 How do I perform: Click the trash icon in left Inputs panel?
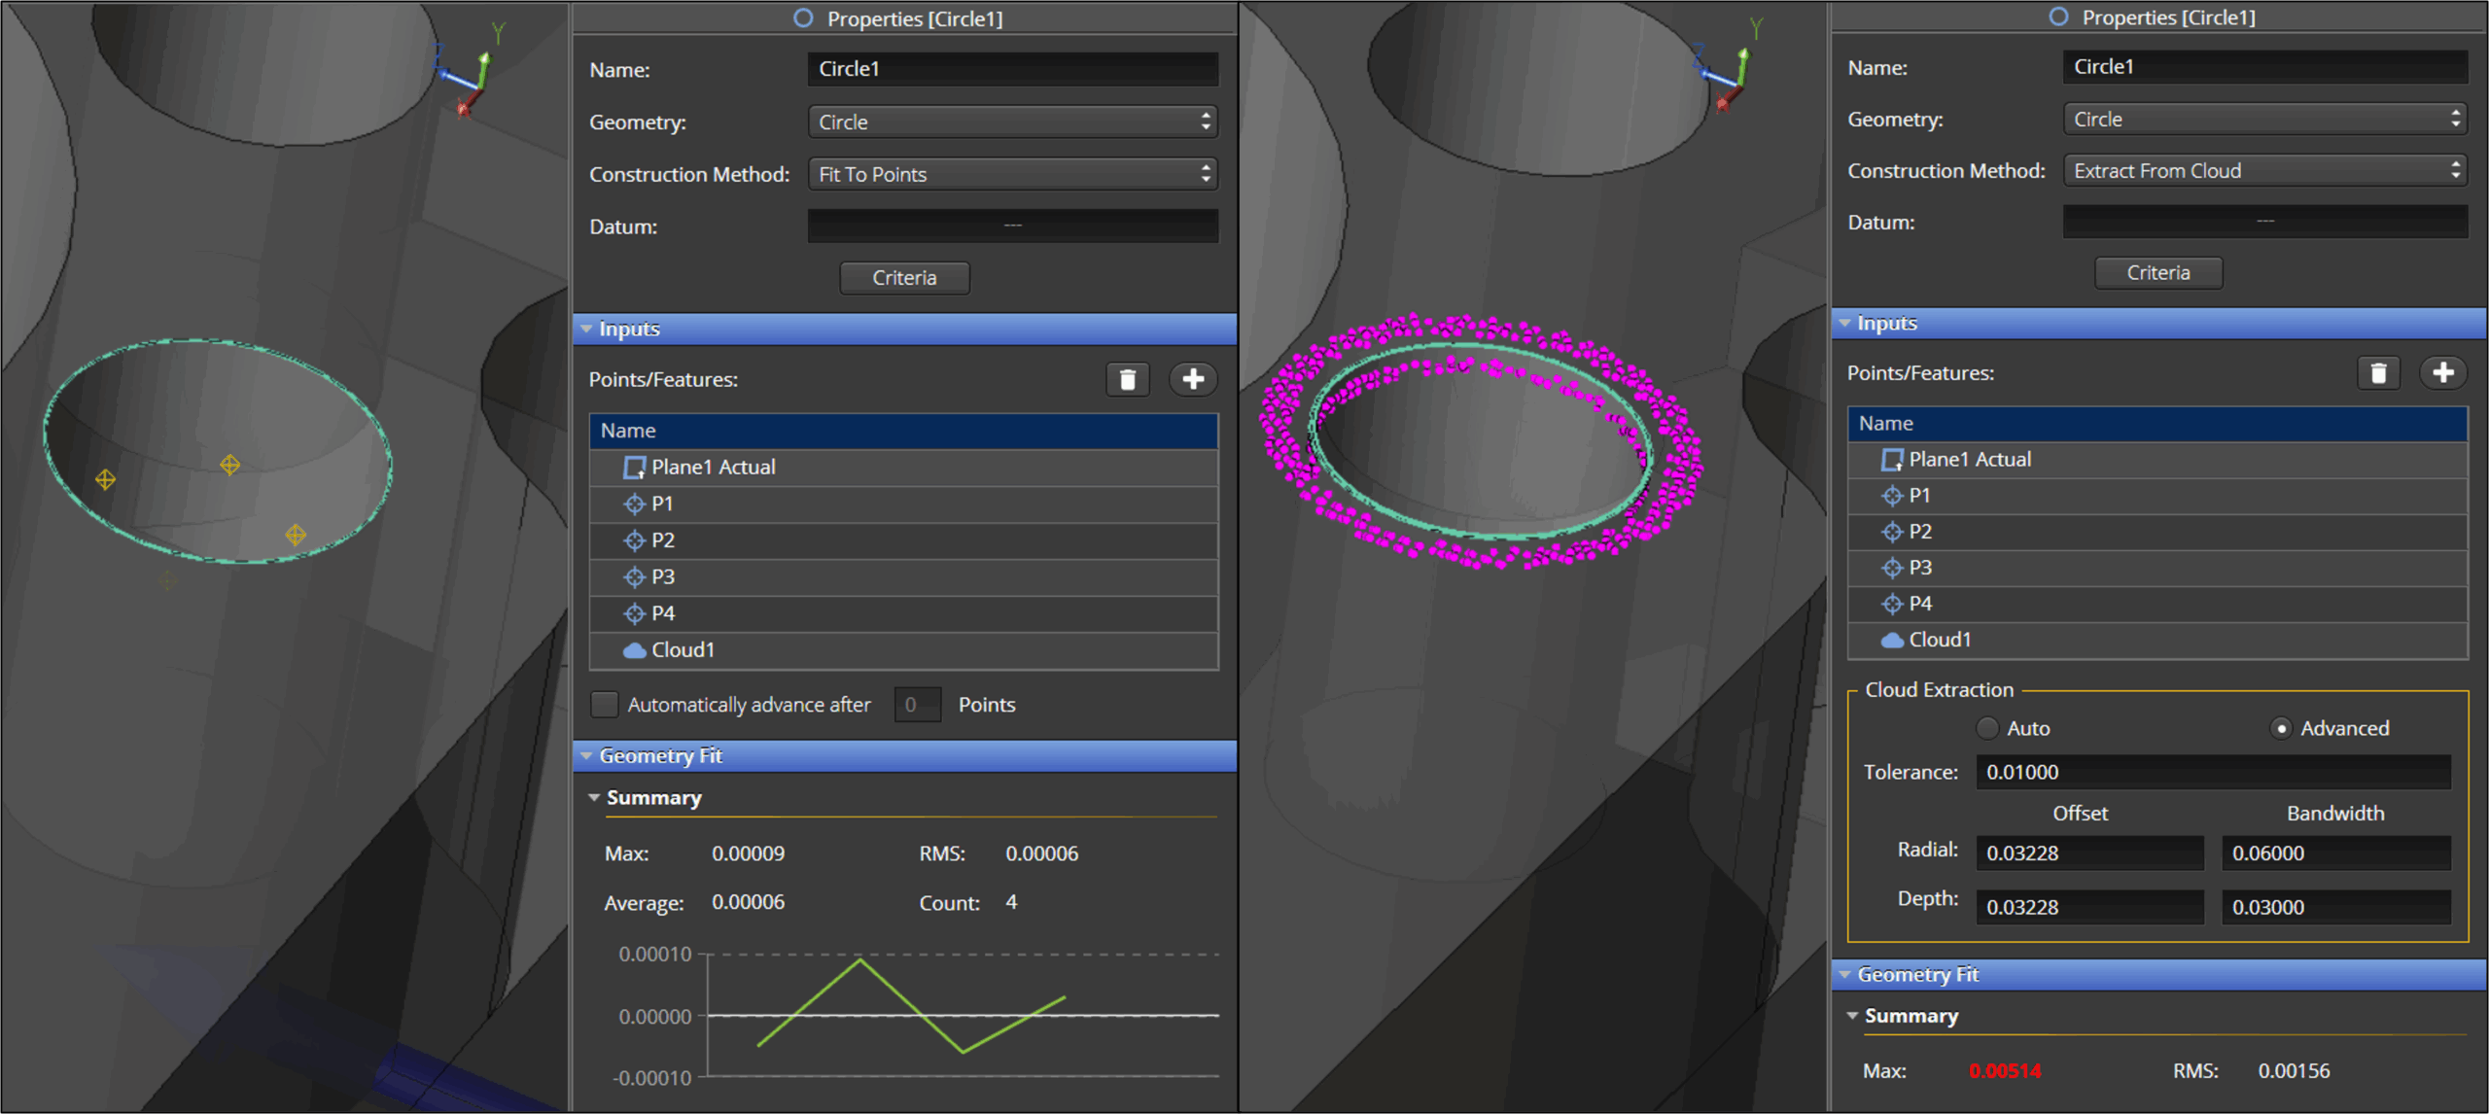pos(1127,379)
